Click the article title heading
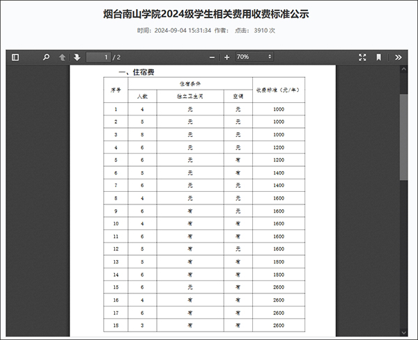Screen dimensions: 418x340 pos(206,14)
